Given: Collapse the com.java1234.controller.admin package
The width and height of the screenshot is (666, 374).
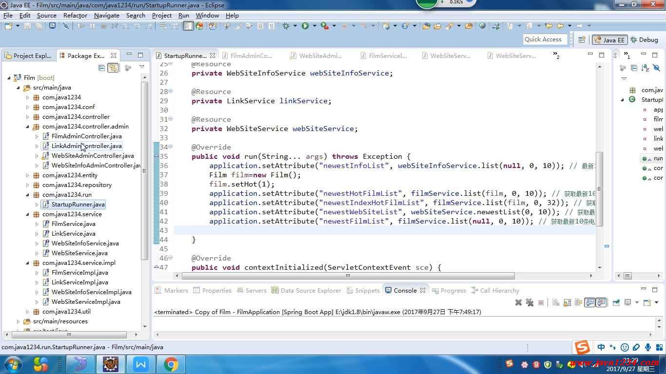Looking at the screenshot, I should click(28, 127).
